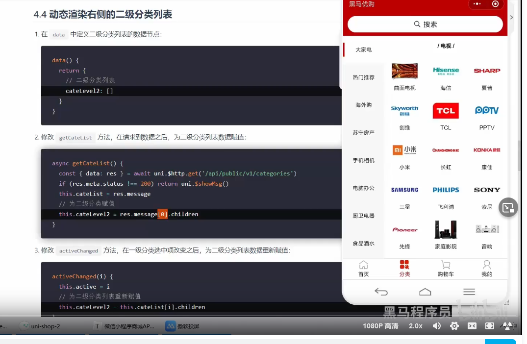Viewport: 527px width, 344px height.
Task: Tap the SONY 索尼 brand logo
Action: [487, 190]
